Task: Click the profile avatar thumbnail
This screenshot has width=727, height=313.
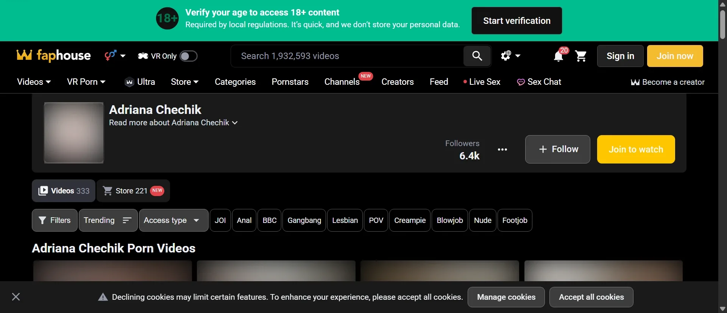Action: (74, 133)
